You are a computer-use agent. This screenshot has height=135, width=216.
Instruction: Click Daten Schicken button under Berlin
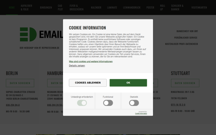(x=20, y=83)
